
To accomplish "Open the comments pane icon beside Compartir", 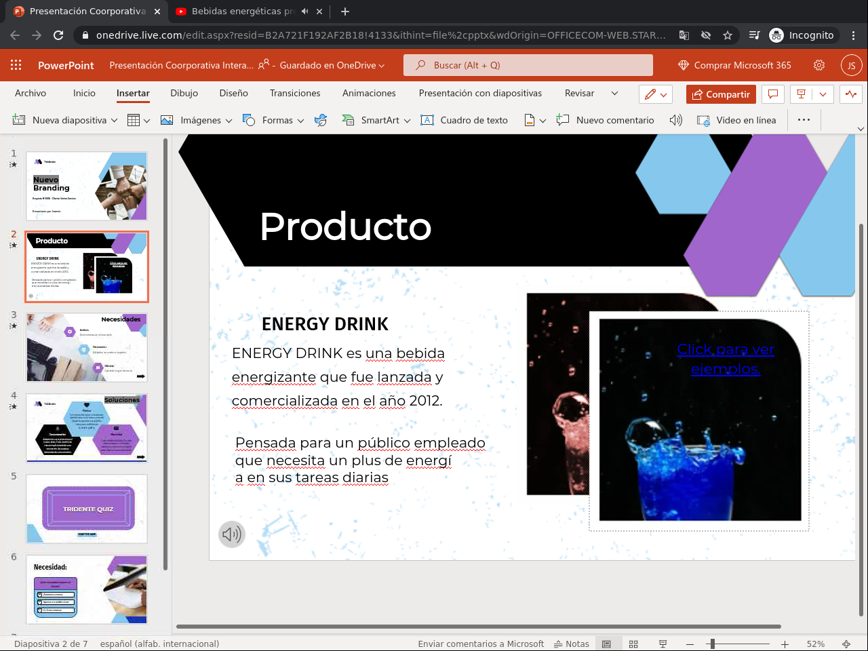I will point(772,94).
